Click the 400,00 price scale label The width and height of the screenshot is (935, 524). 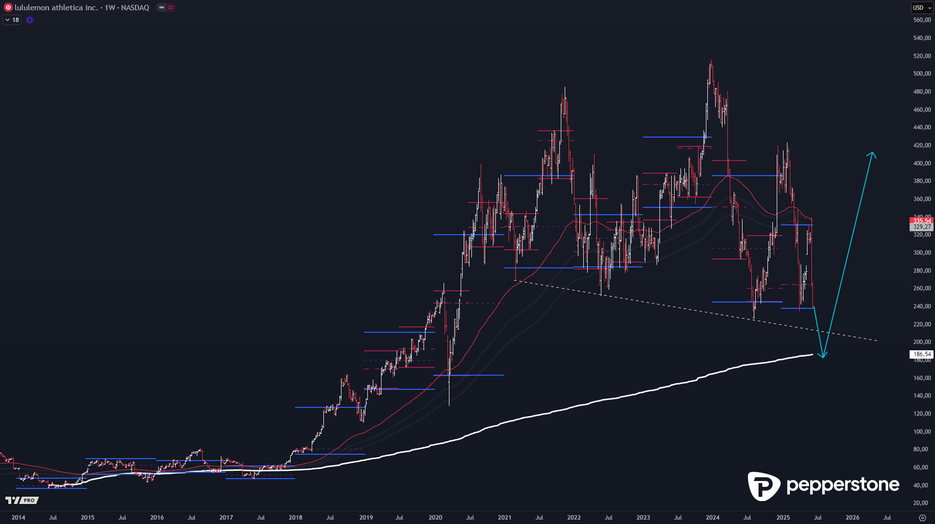pos(922,163)
